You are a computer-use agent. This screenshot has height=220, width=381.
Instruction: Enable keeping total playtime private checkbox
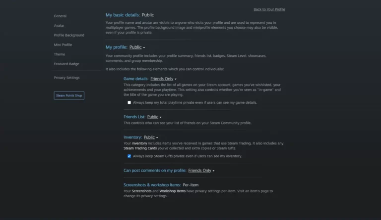[129, 103]
